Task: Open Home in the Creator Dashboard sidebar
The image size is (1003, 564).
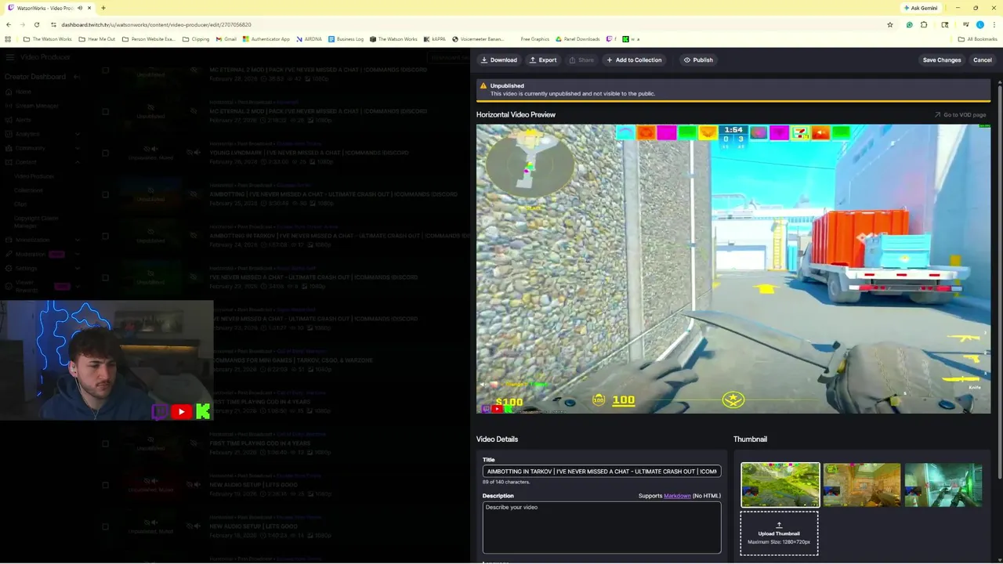Action: pos(23,92)
